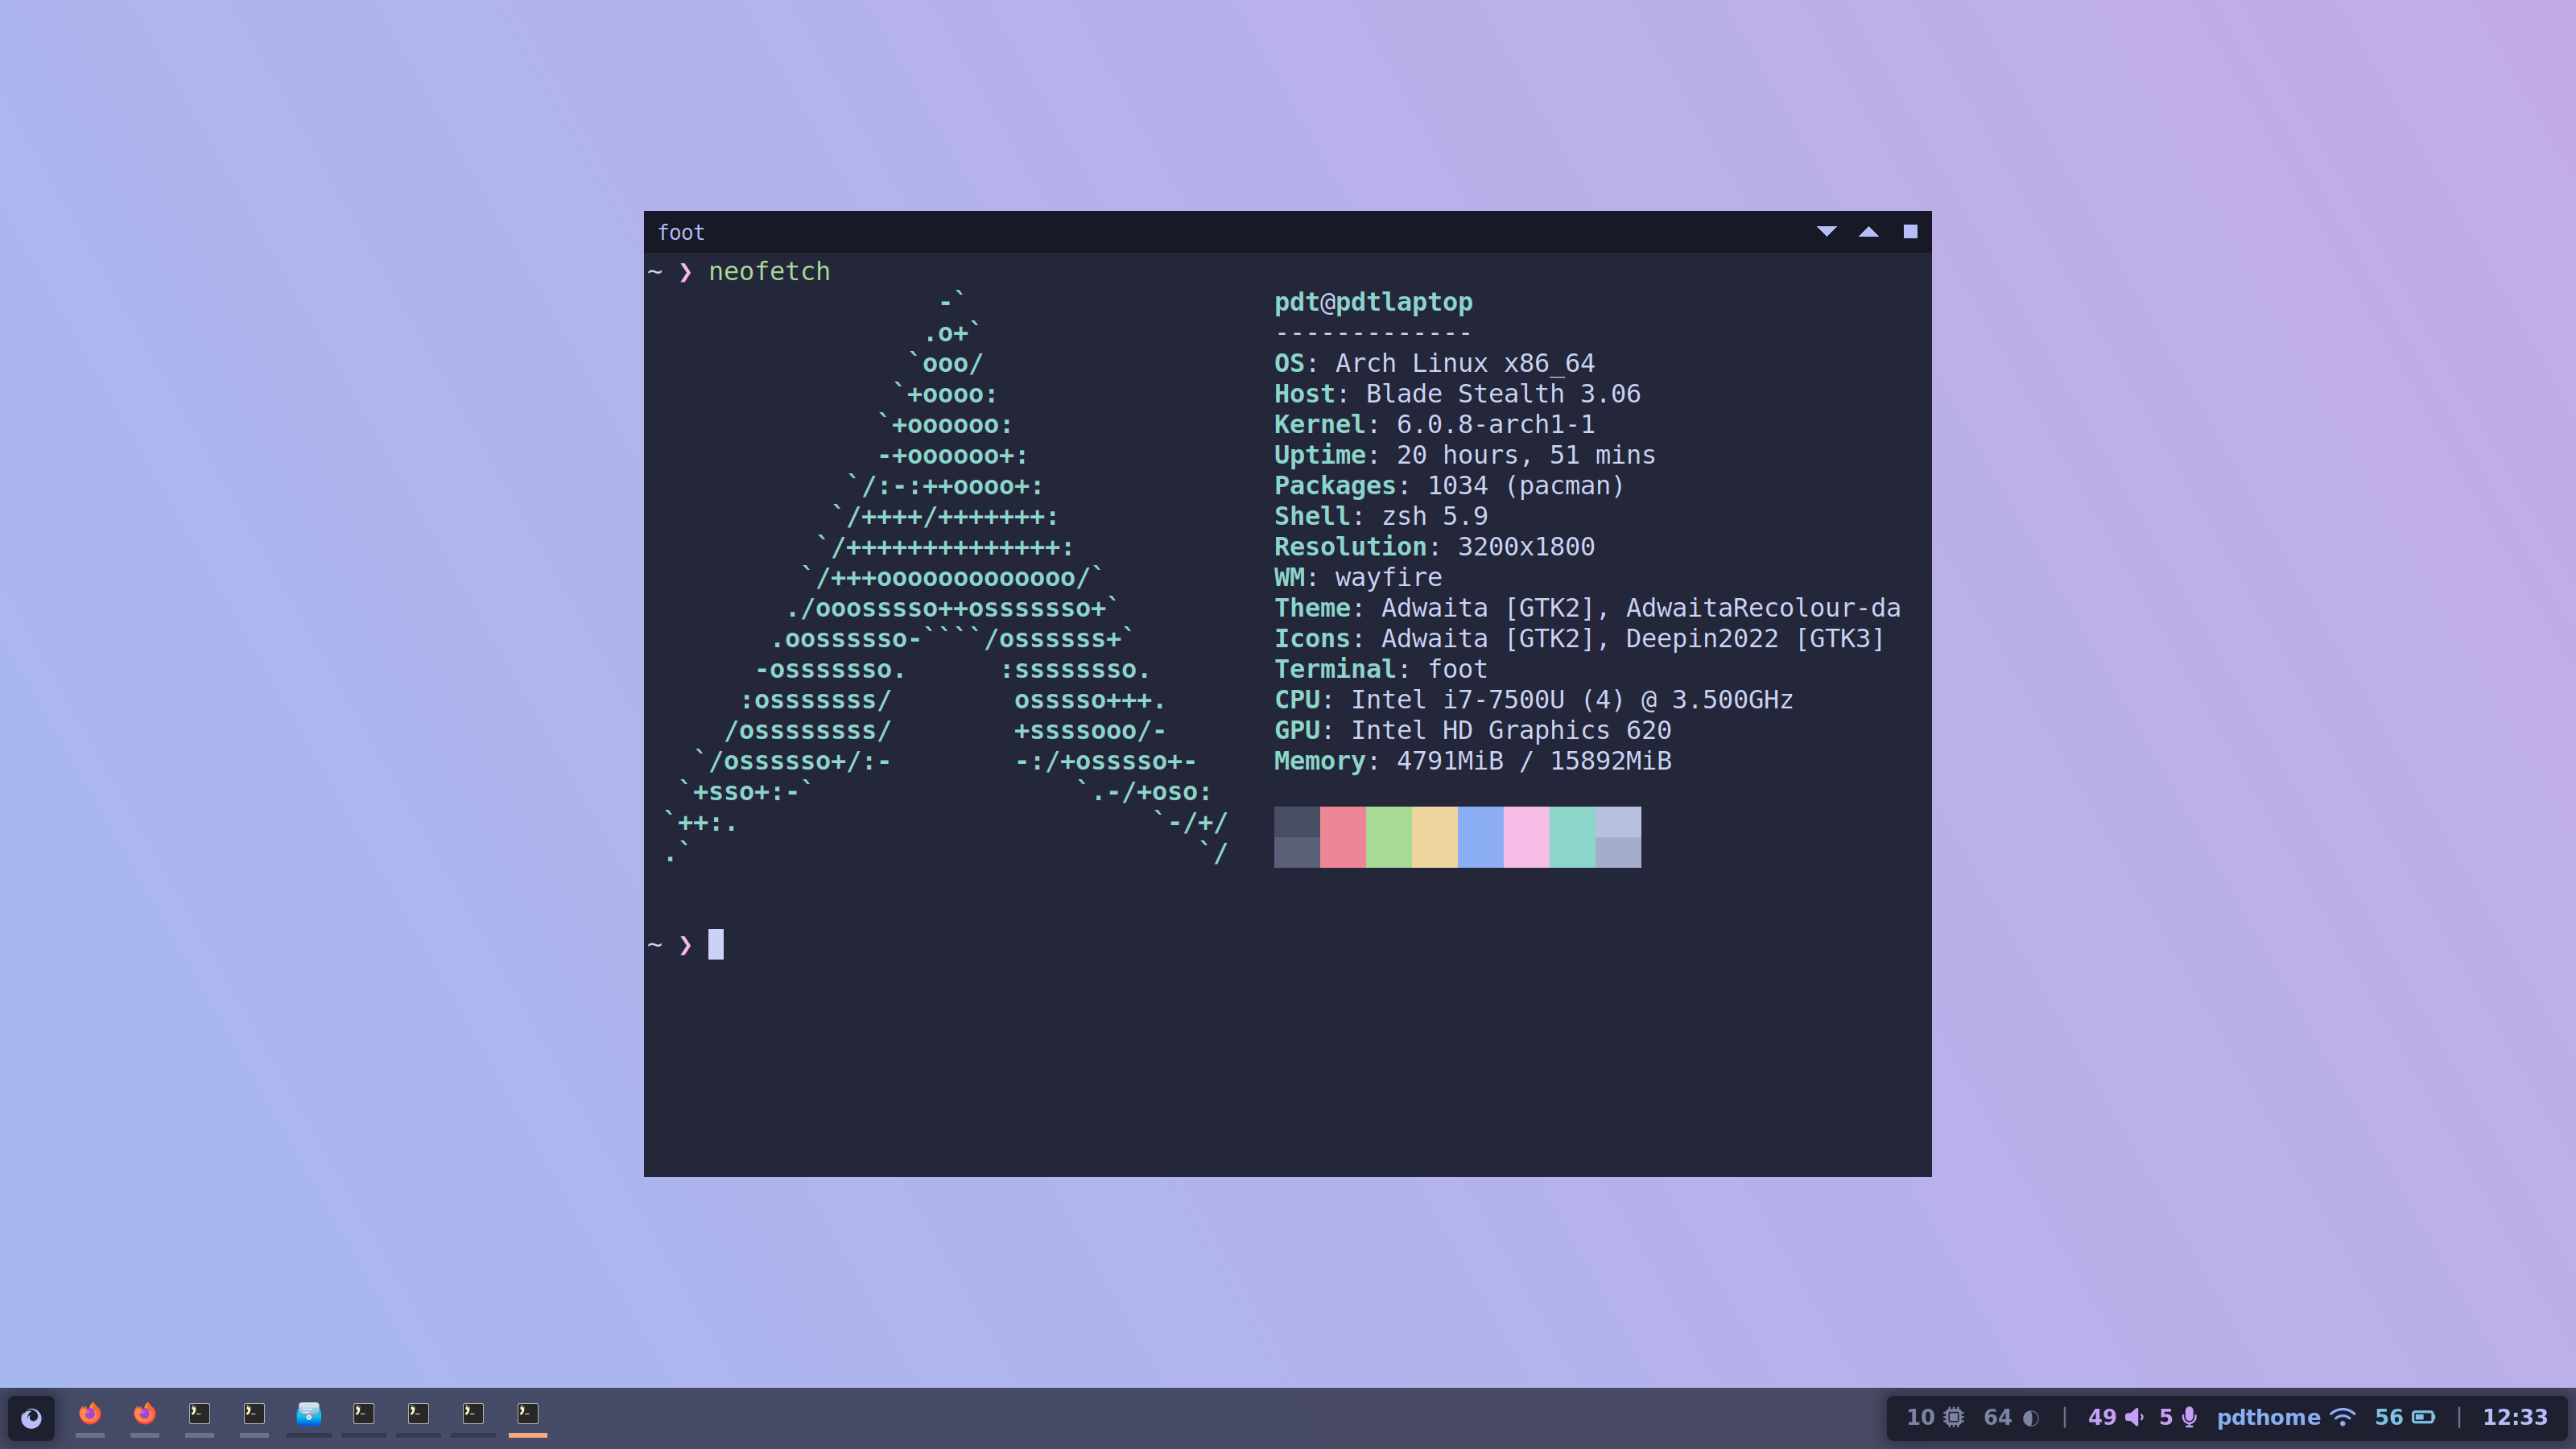Close the foot window with the square button
This screenshot has width=2576, height=1449.
[1910, 231]
